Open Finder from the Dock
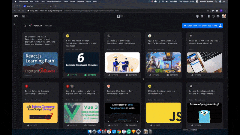The width and height of the screenshot is (240, 135). pyautogui.click(x=89, y=131)
